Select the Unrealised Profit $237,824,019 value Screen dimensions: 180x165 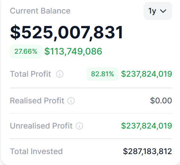pos(147,126)
